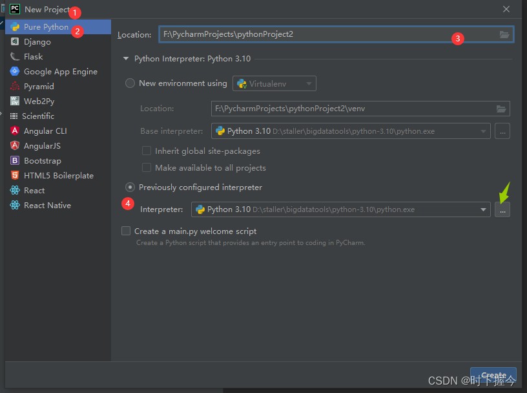
Task: Click the HTML5 Boilerplate icon
Action: click(15, 175)
